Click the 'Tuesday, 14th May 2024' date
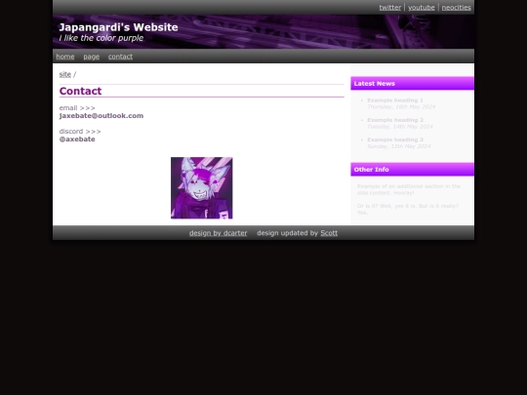 point(400,127)
